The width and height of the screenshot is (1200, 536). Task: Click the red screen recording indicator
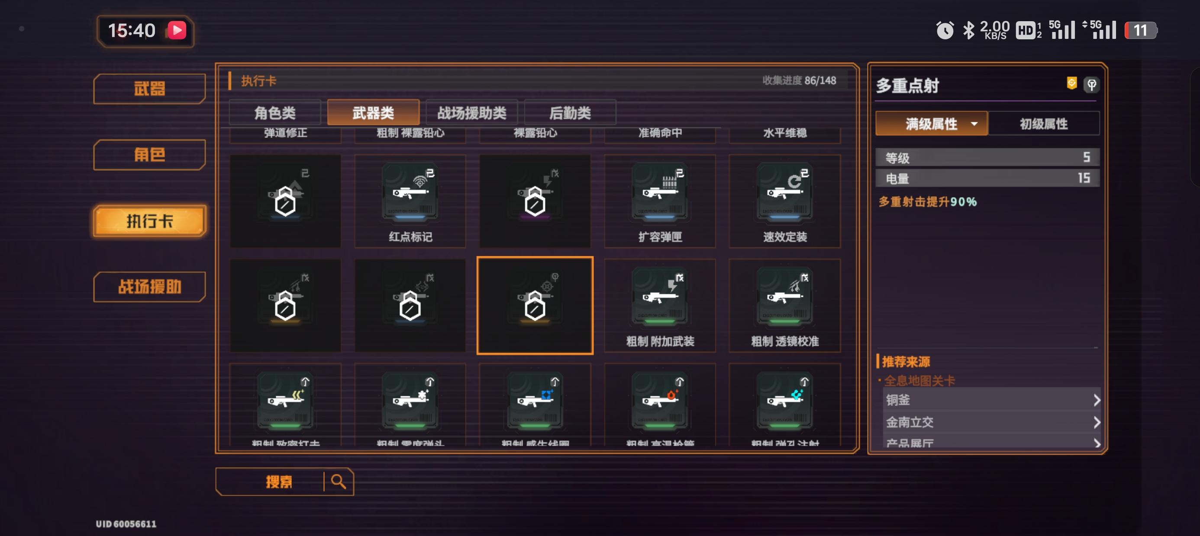point(177,31)
